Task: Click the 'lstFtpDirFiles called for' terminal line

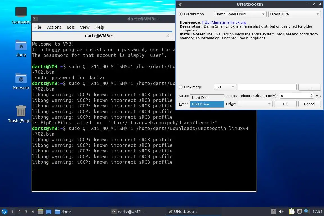Action: (125, 123)
